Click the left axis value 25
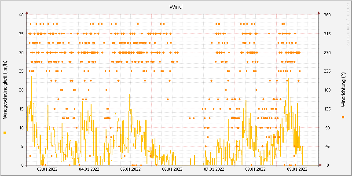Screen dimensions: 352x176 21,71
